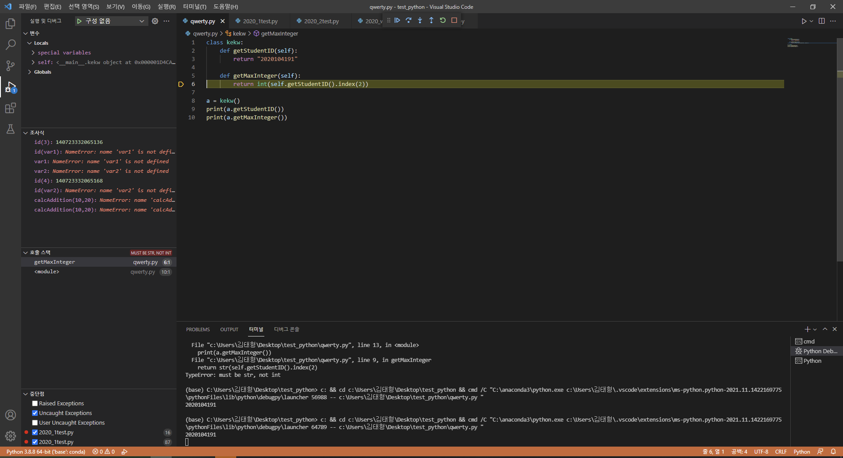Select the cmd terminal instance
Screen dimensions: 843x458
coord(816,341)
